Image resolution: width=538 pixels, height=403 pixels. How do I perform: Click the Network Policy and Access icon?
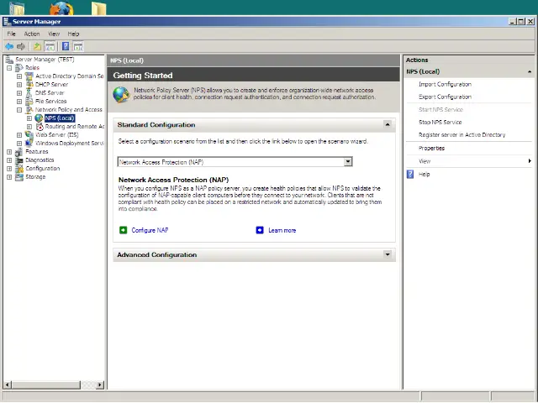(x=29, y=110)
